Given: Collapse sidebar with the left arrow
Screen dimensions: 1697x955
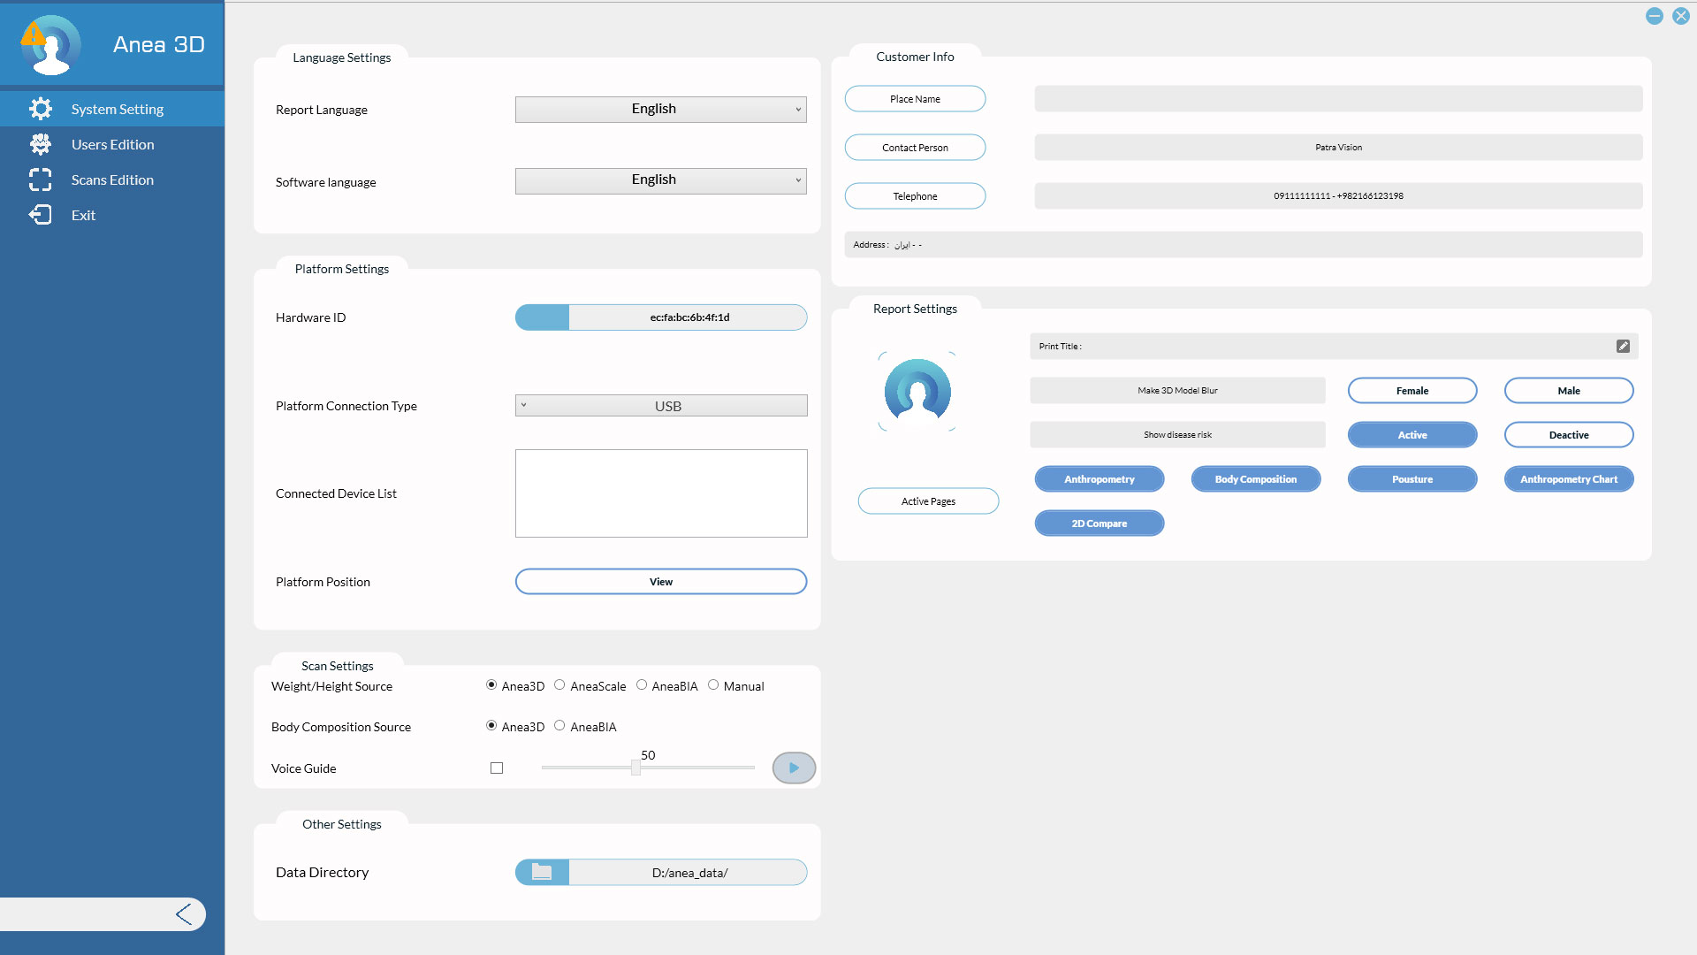Looking at the screenshot, I should pyautogui.click(x=184, y=914).
